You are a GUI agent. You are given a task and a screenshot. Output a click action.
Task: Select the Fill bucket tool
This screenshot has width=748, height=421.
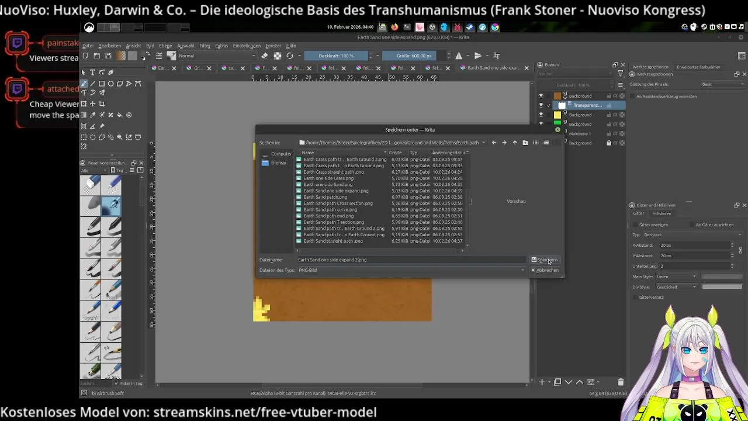point(120,115)
